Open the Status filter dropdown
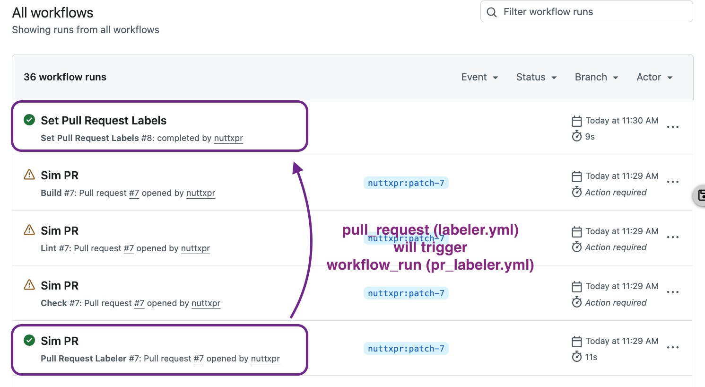705x387 pixels. tap(536, 77)
